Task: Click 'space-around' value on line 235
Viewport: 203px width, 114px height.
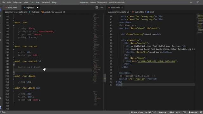Action: coord(46,31)
